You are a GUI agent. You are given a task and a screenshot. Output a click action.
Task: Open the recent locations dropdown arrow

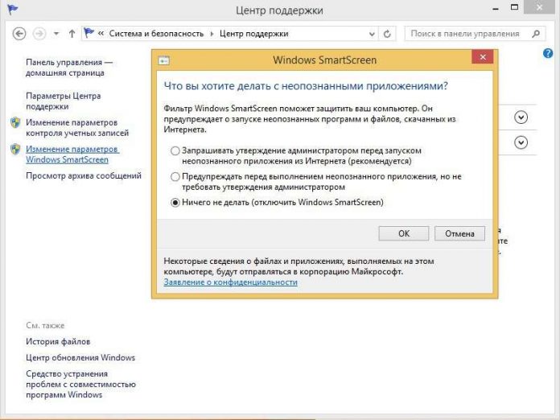pyautogui.click(x=56, y=34)
